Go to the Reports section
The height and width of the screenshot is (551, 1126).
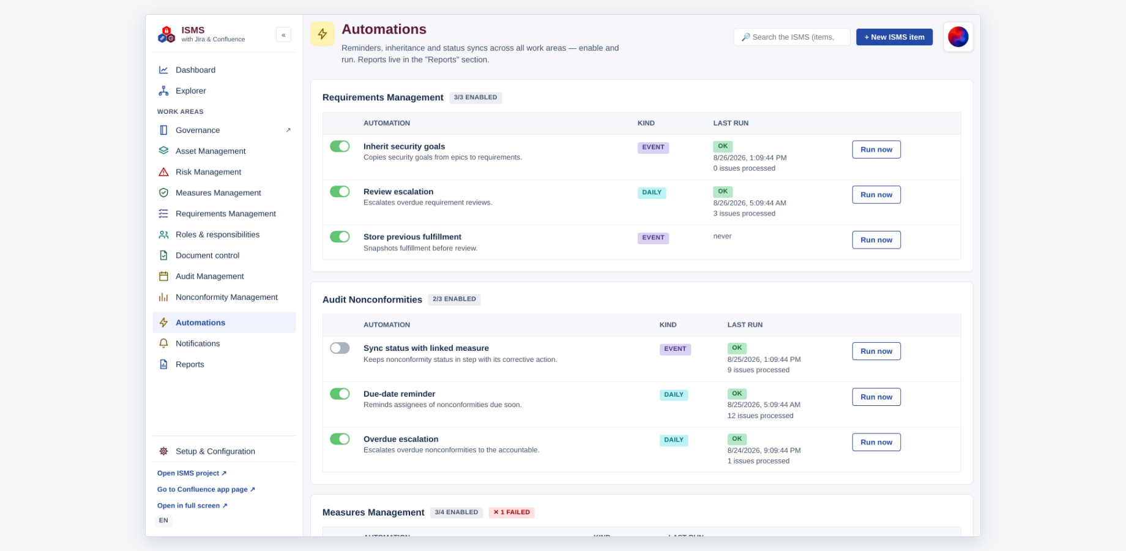(x=224, y=364)
